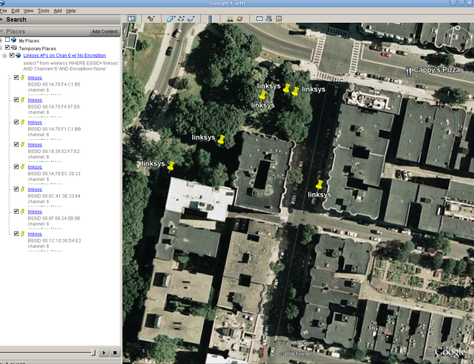
Task: Toggle the sidebar visibility icon
Action: pyautogui.click(x=131, y=19)
